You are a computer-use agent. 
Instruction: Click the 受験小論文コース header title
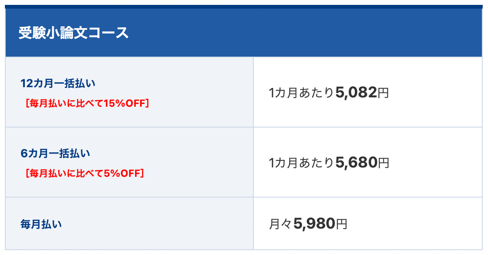[x=73, y=33]
